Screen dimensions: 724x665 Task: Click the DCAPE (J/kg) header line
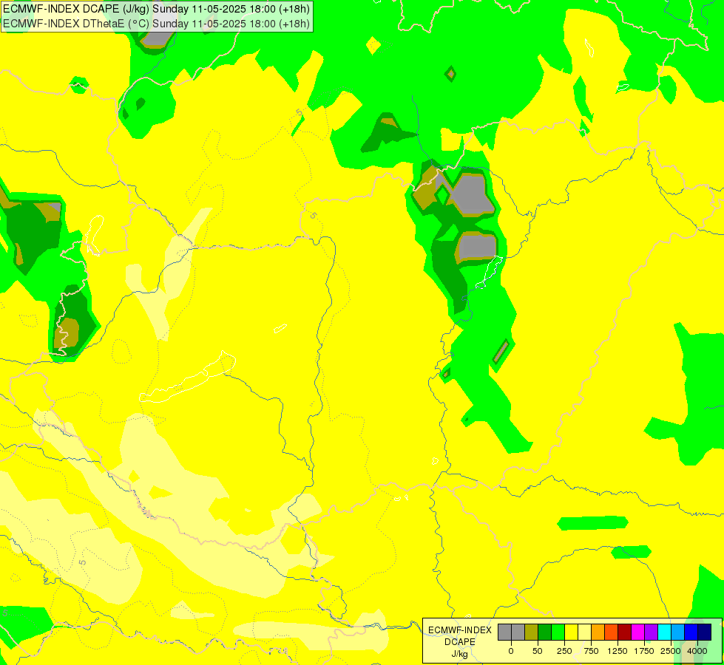pos(157,9)
